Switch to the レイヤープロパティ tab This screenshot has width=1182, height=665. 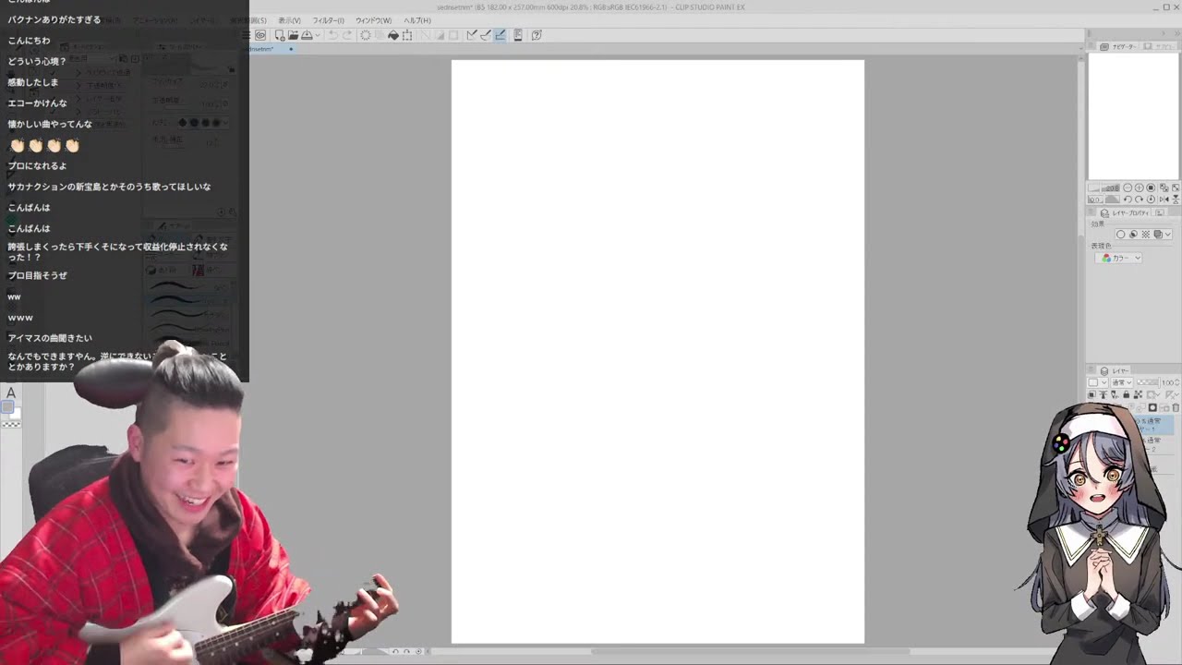point(1125,212)
